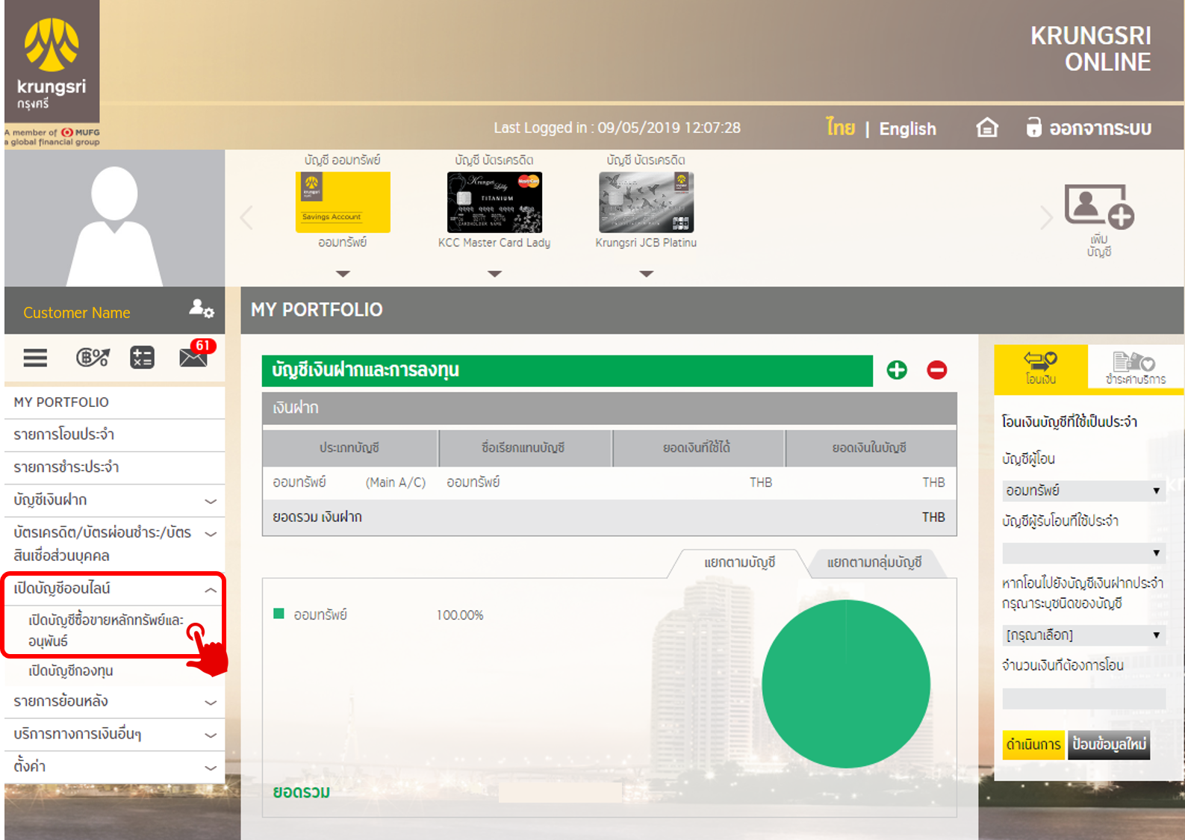Switch language to English

pos(907,129)
